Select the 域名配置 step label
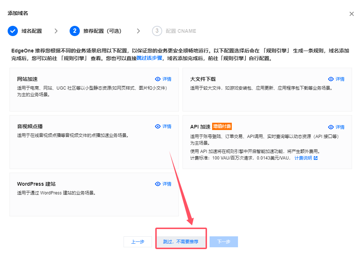The image size is (363, 256). pos(32,31)
